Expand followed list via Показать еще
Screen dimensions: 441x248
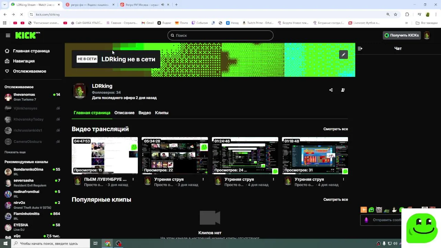pyautogui.click(x=15, y=152)
